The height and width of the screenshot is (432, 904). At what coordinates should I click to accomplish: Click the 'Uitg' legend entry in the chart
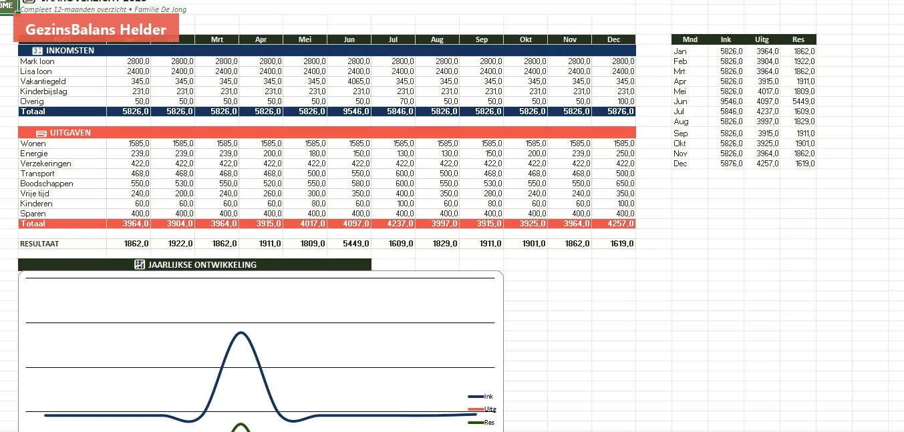pos(482,409)
